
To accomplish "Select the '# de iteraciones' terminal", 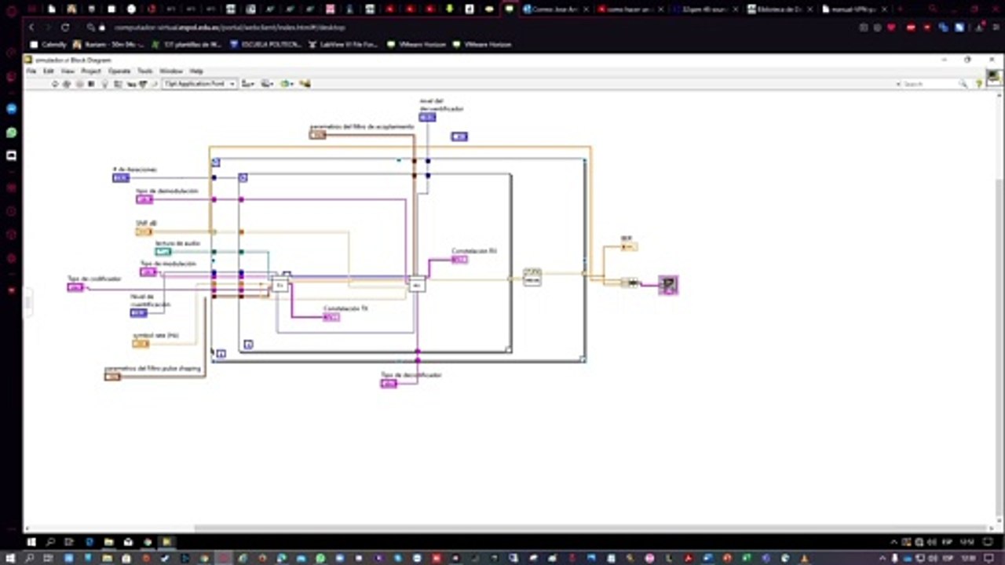I will pyautogui.click(x=120, y=178).
